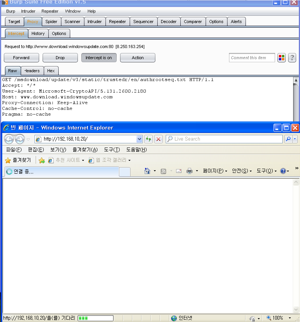
Task: Go back in Internet Explorer
Action: click(9, 139)
